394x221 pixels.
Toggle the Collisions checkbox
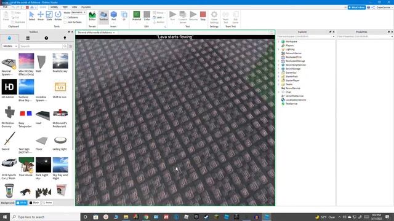click(x=65, y=18)
